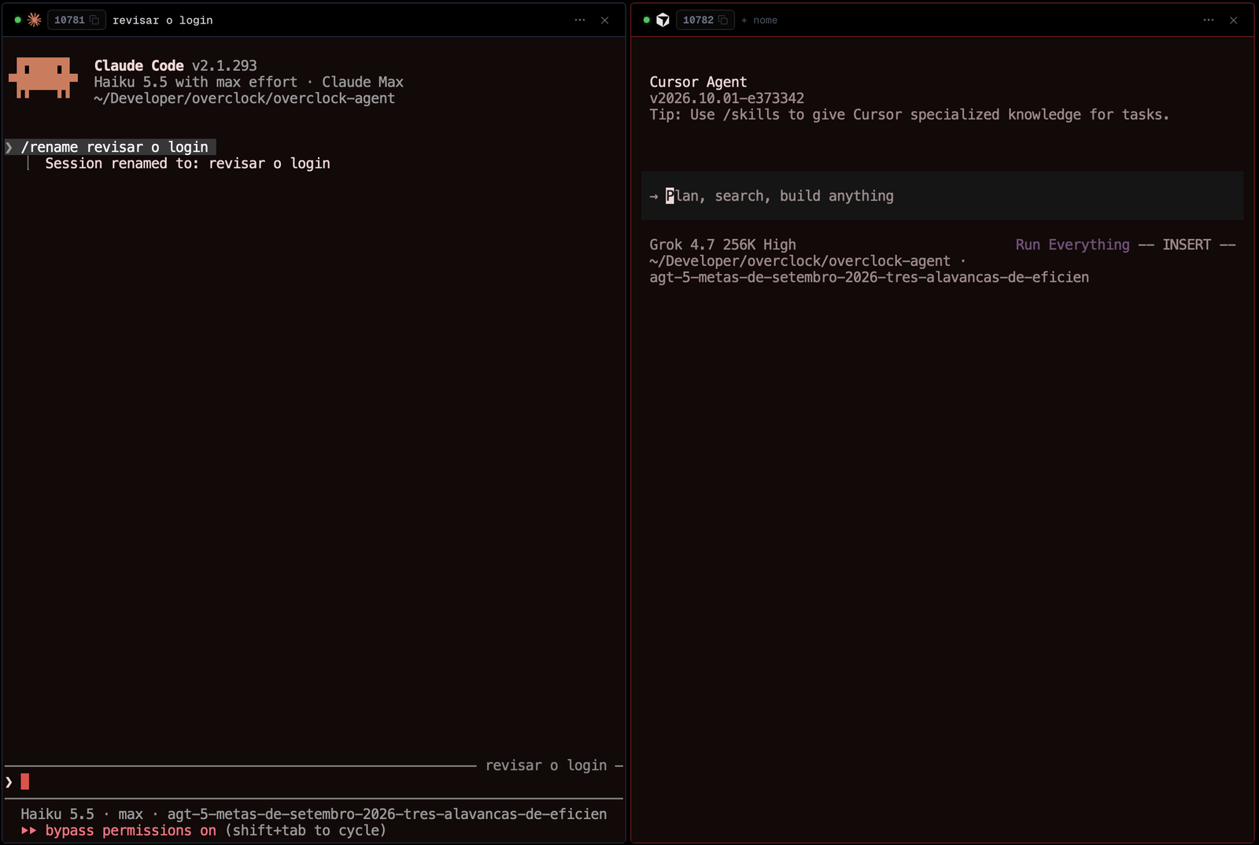
Task: Open the Grok 4.7 256K High model selector
Action: (722, 245)
